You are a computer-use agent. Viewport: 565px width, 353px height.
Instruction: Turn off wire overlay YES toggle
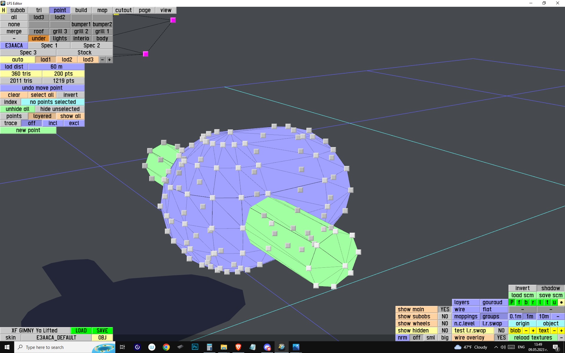[501, 338]
